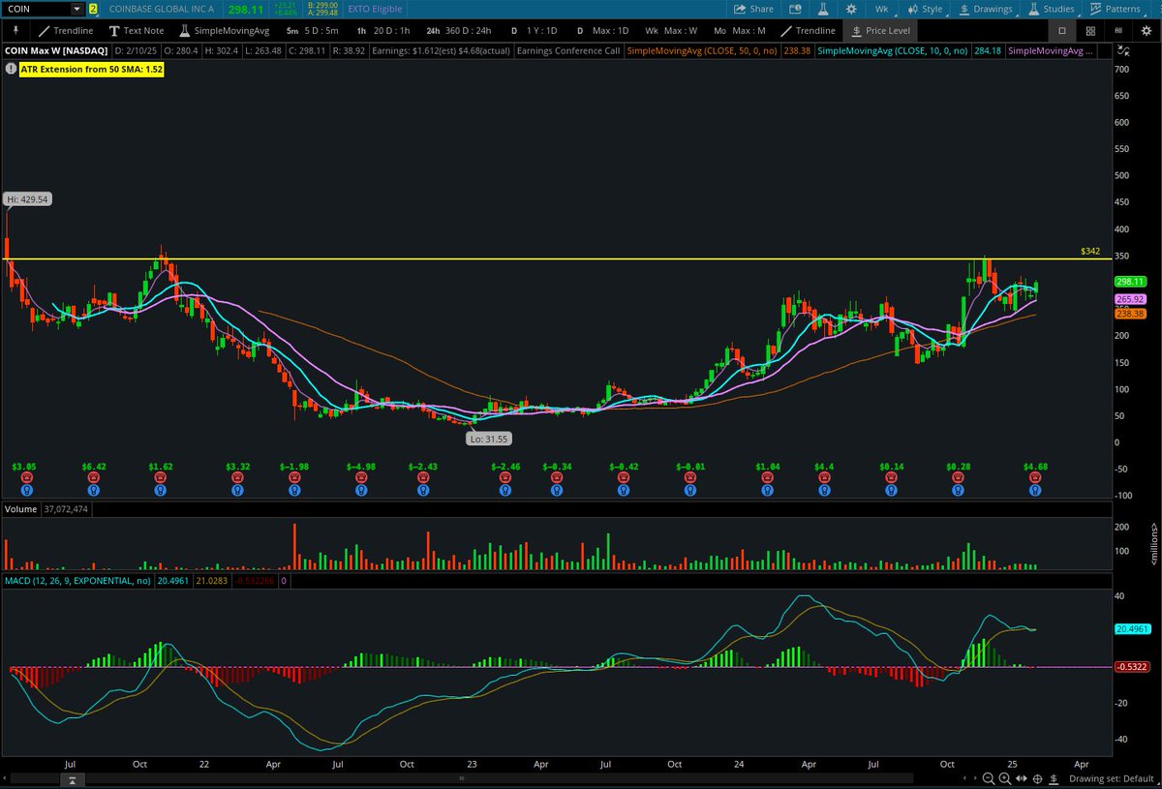Enable the crosshair pan icon
Screen dimensions: 1162x789
1037,778
